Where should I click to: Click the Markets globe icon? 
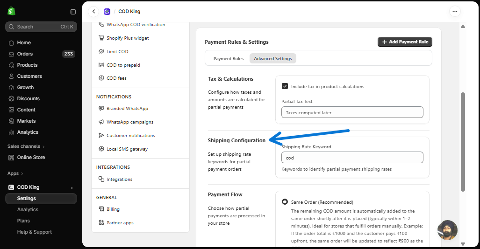coord(11,121)
